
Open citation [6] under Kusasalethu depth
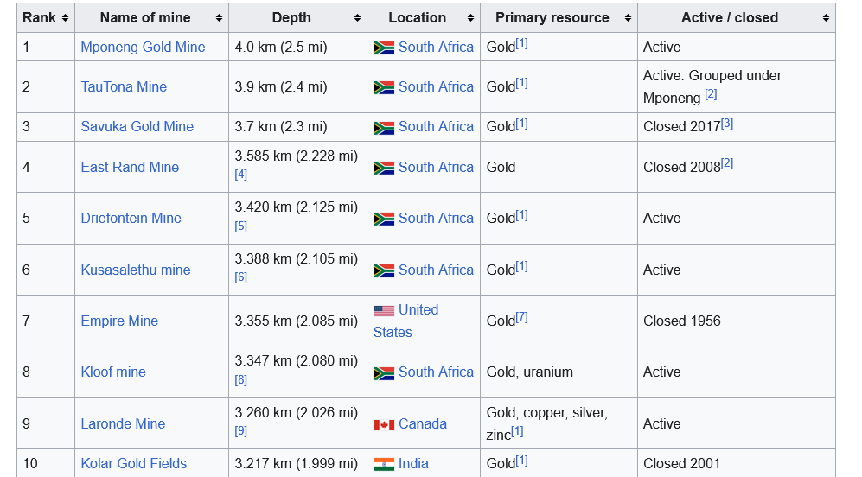240,277
